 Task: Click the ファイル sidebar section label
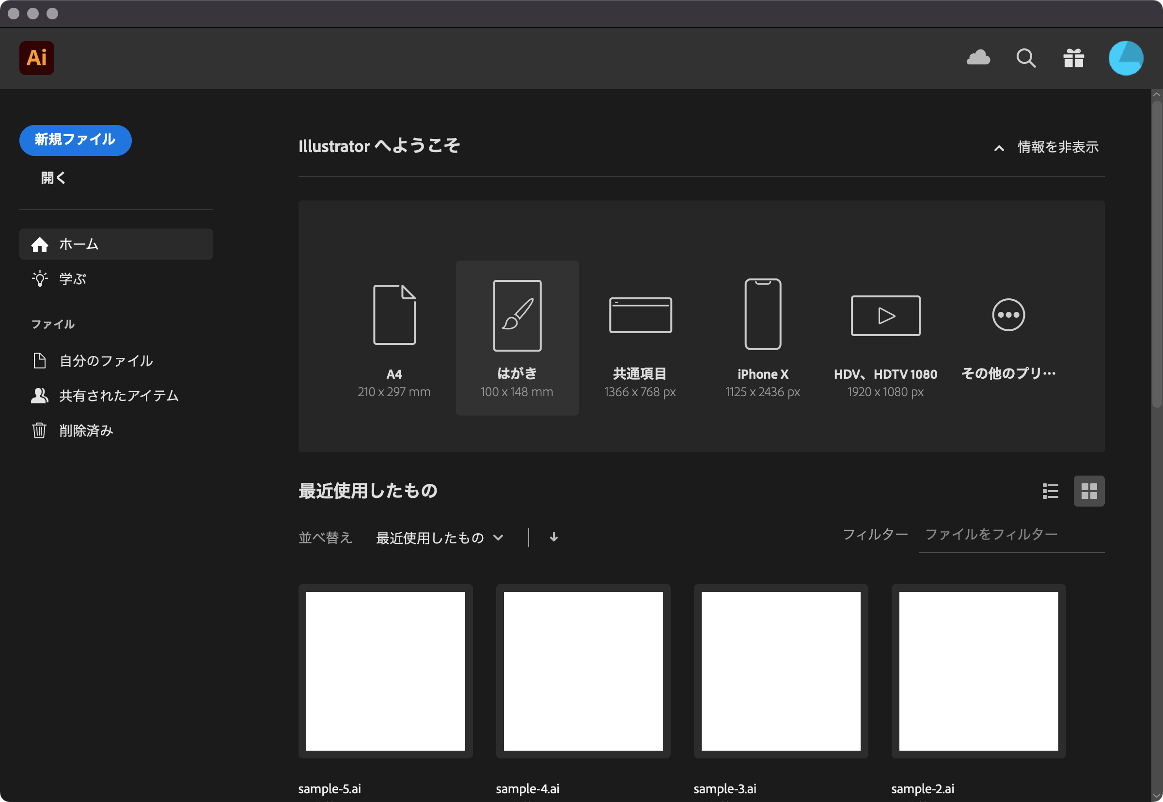click(x=53, y=324)
